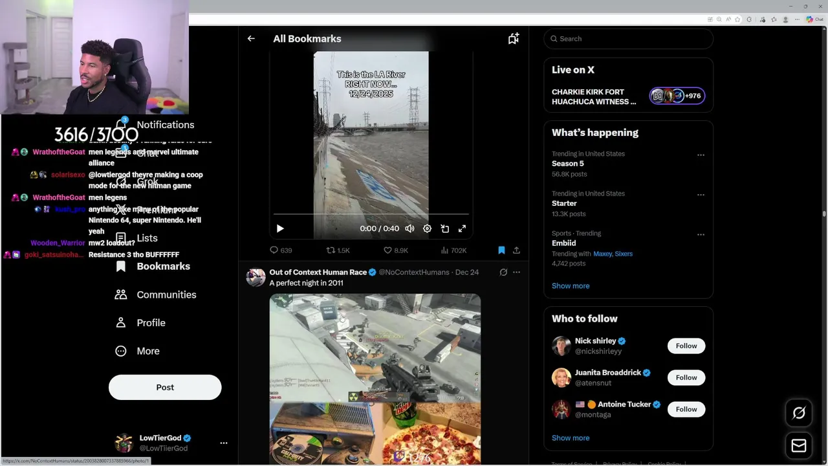Show more under Who to follow
This screenshot has width=828, height=466.
point(571,438)
